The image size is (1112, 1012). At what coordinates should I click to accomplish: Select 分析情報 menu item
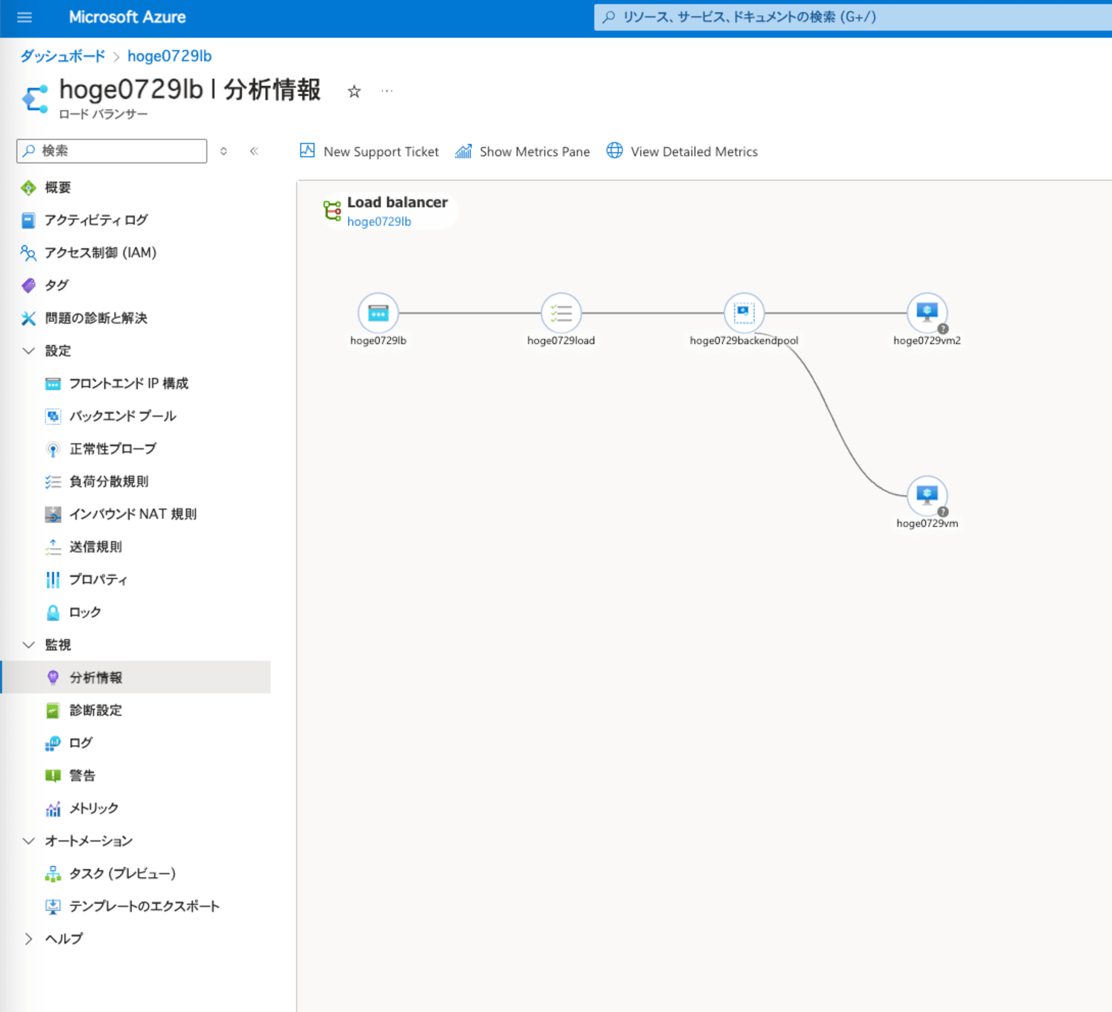136,677
